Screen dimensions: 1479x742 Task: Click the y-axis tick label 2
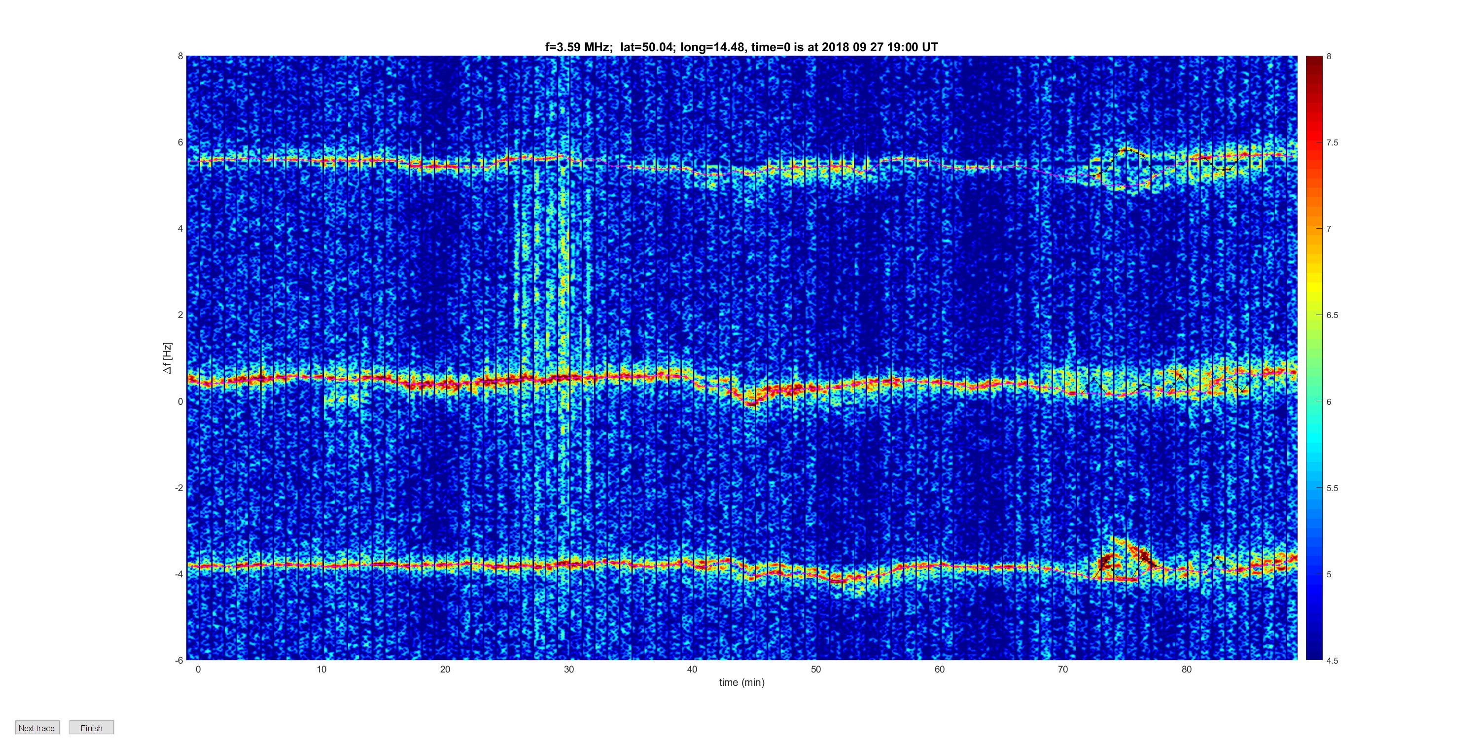click(x=180, y=315)
